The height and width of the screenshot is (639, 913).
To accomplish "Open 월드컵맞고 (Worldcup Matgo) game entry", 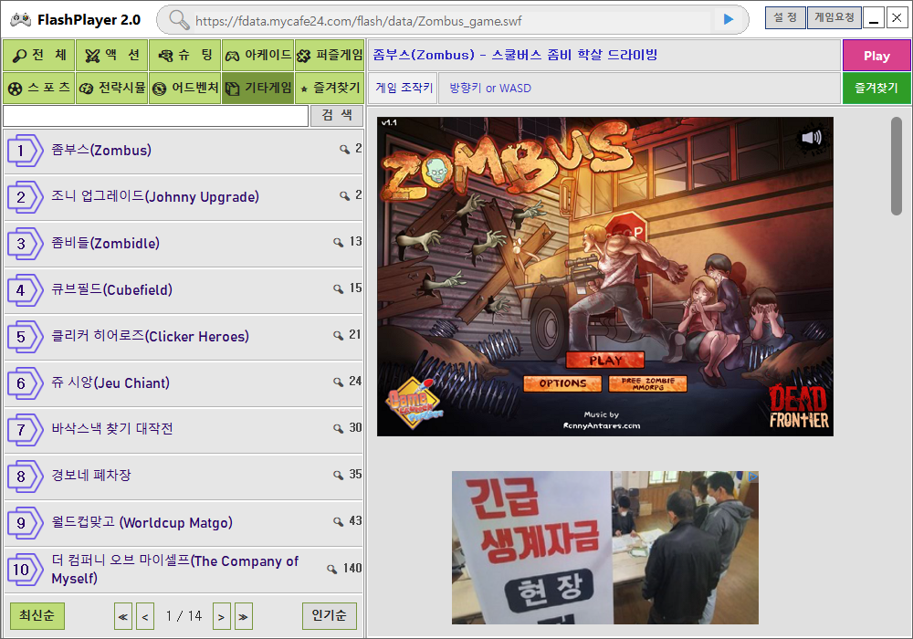I will click(x=184, y=523).
